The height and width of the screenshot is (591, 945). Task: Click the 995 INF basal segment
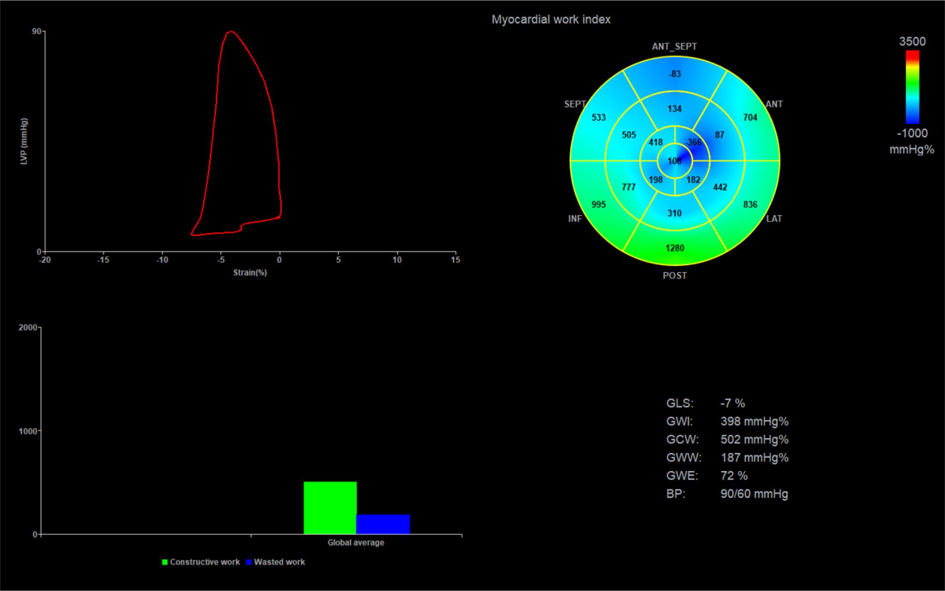pos(598,205)
